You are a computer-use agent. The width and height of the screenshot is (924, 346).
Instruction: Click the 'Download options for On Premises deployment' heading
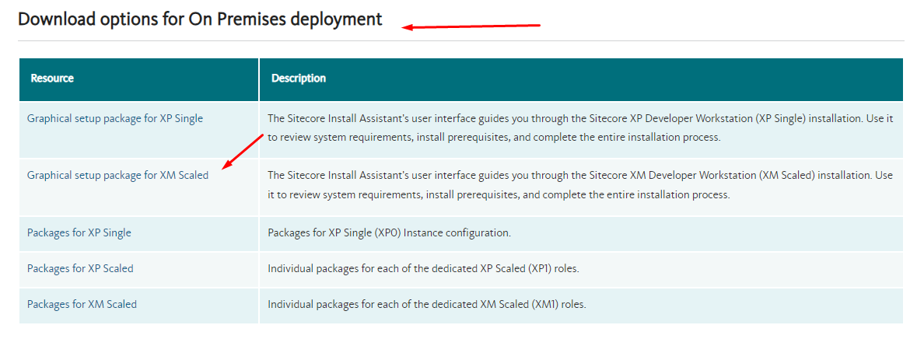(x=201, y=19)
